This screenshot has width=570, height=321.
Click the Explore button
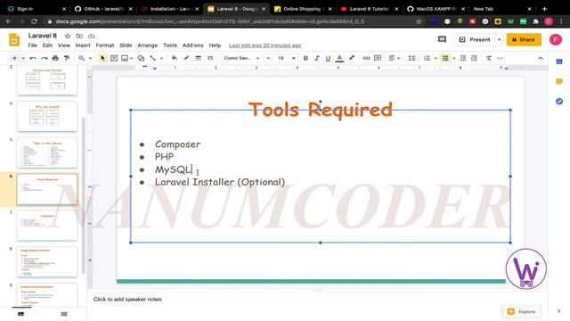coord(522,311)
